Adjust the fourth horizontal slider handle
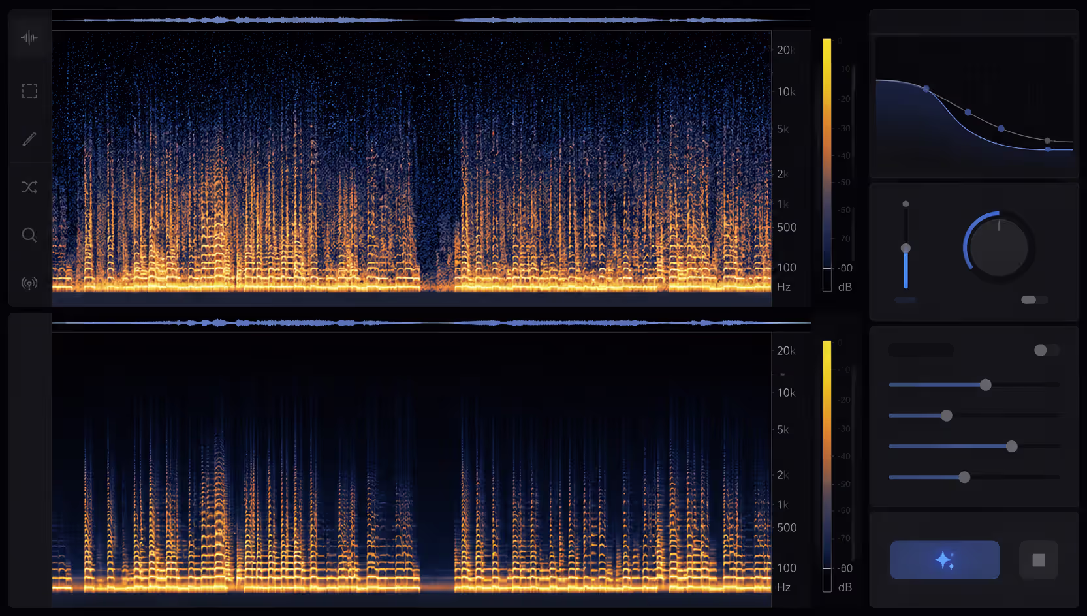Viewport: 1087px width, 616px height. [964, 477]
